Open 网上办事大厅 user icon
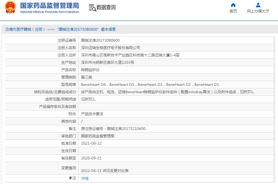 click(258, 5)
